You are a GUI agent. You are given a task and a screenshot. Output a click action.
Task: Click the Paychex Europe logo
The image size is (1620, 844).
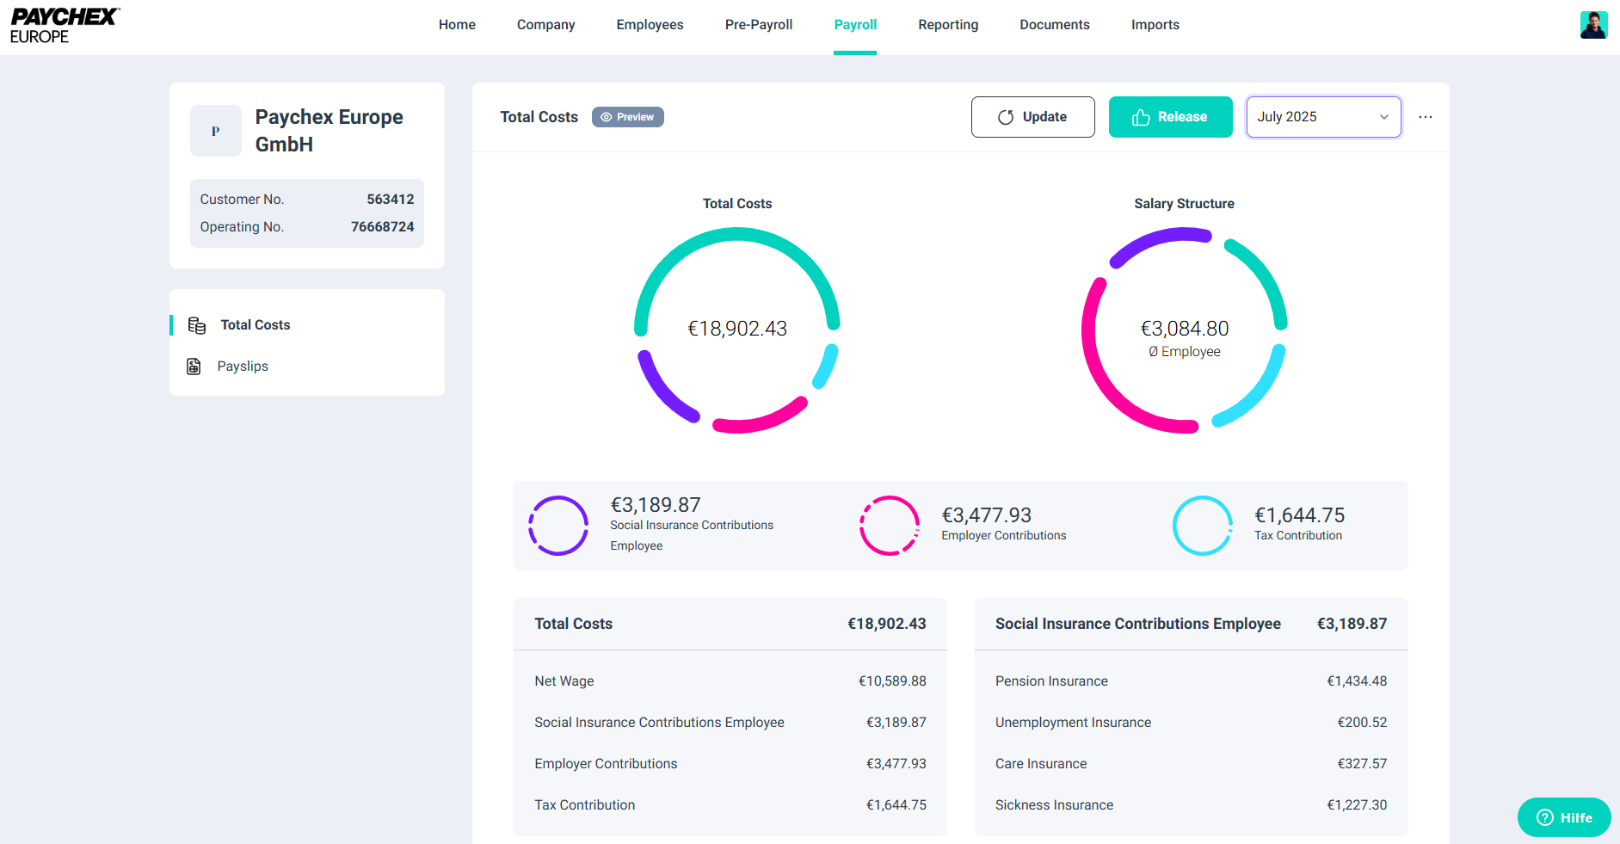[x=65, y=26]
